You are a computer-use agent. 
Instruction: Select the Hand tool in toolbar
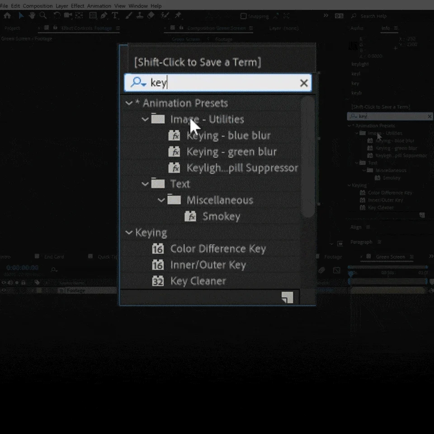[x=32, y=15]
